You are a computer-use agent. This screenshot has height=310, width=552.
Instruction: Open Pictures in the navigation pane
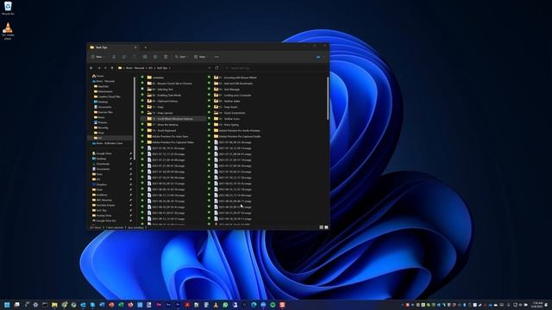(x=100, y=122)
